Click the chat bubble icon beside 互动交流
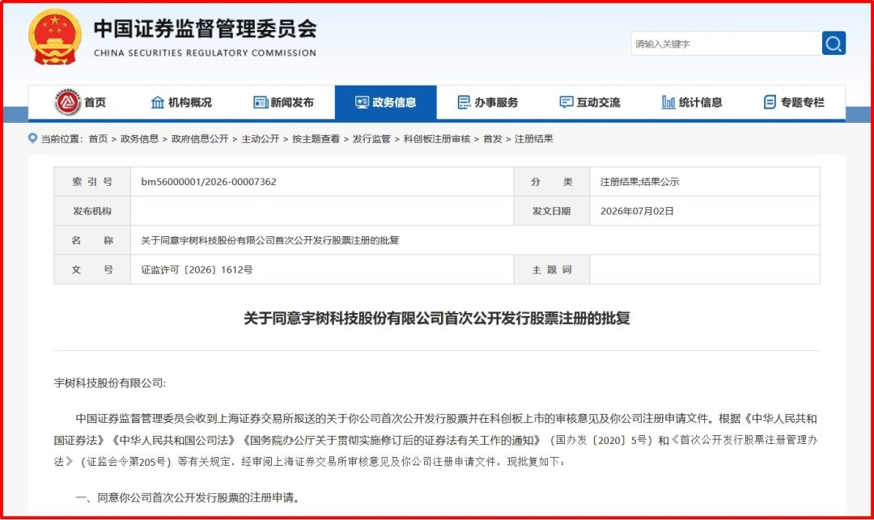This screenshot has height=520, width=874. pyautogui.click(x=566, y=103)
